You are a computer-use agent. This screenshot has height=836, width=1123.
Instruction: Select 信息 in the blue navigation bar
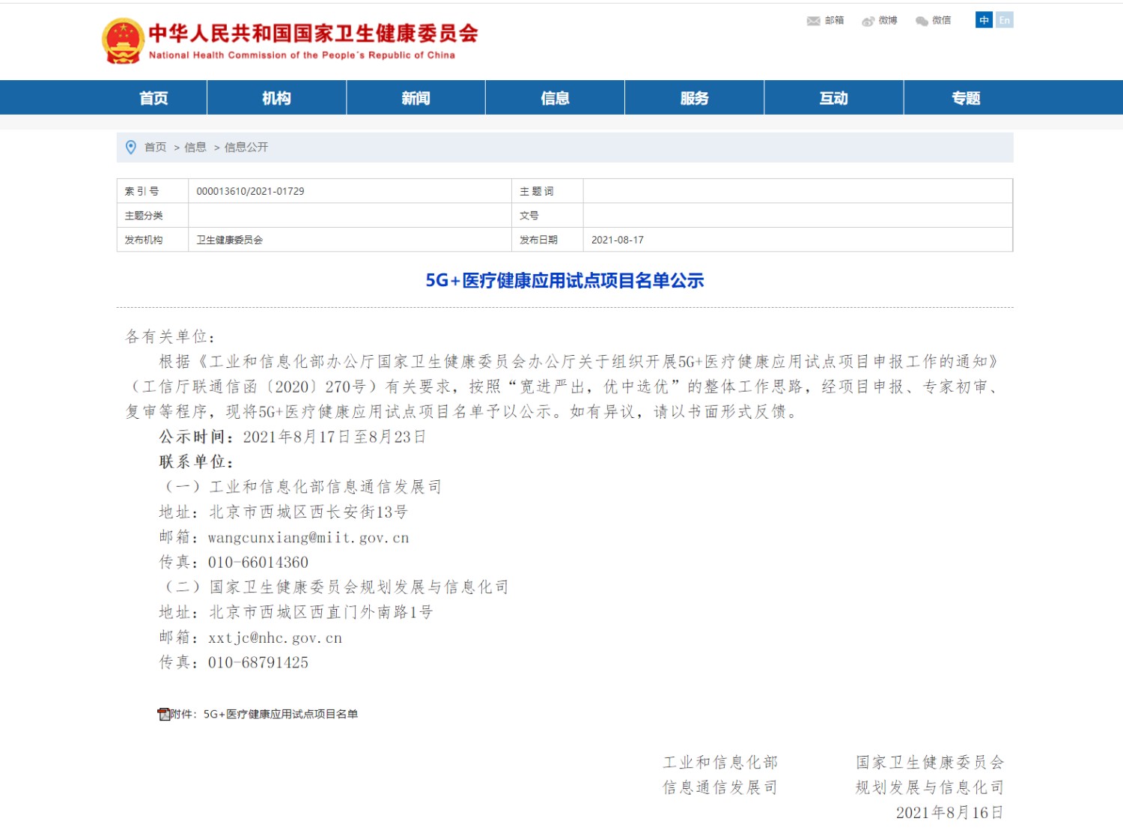[555, 98]
